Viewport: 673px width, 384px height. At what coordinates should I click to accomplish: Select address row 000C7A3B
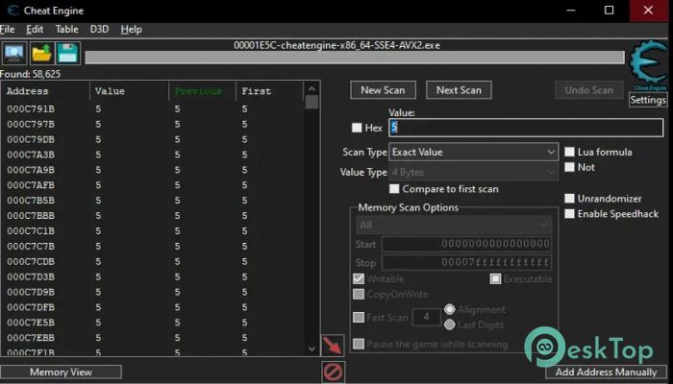pyautogui.click(x=153, y=155)
